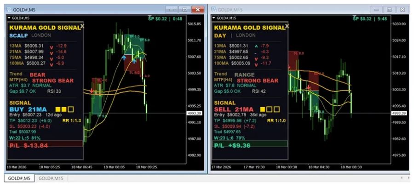Switch to the GOLD#,M5 bottom tab

19,178
